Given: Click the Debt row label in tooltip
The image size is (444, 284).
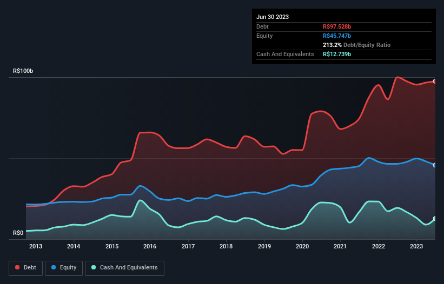Looking at the screenshot, I should click(262, 26).
